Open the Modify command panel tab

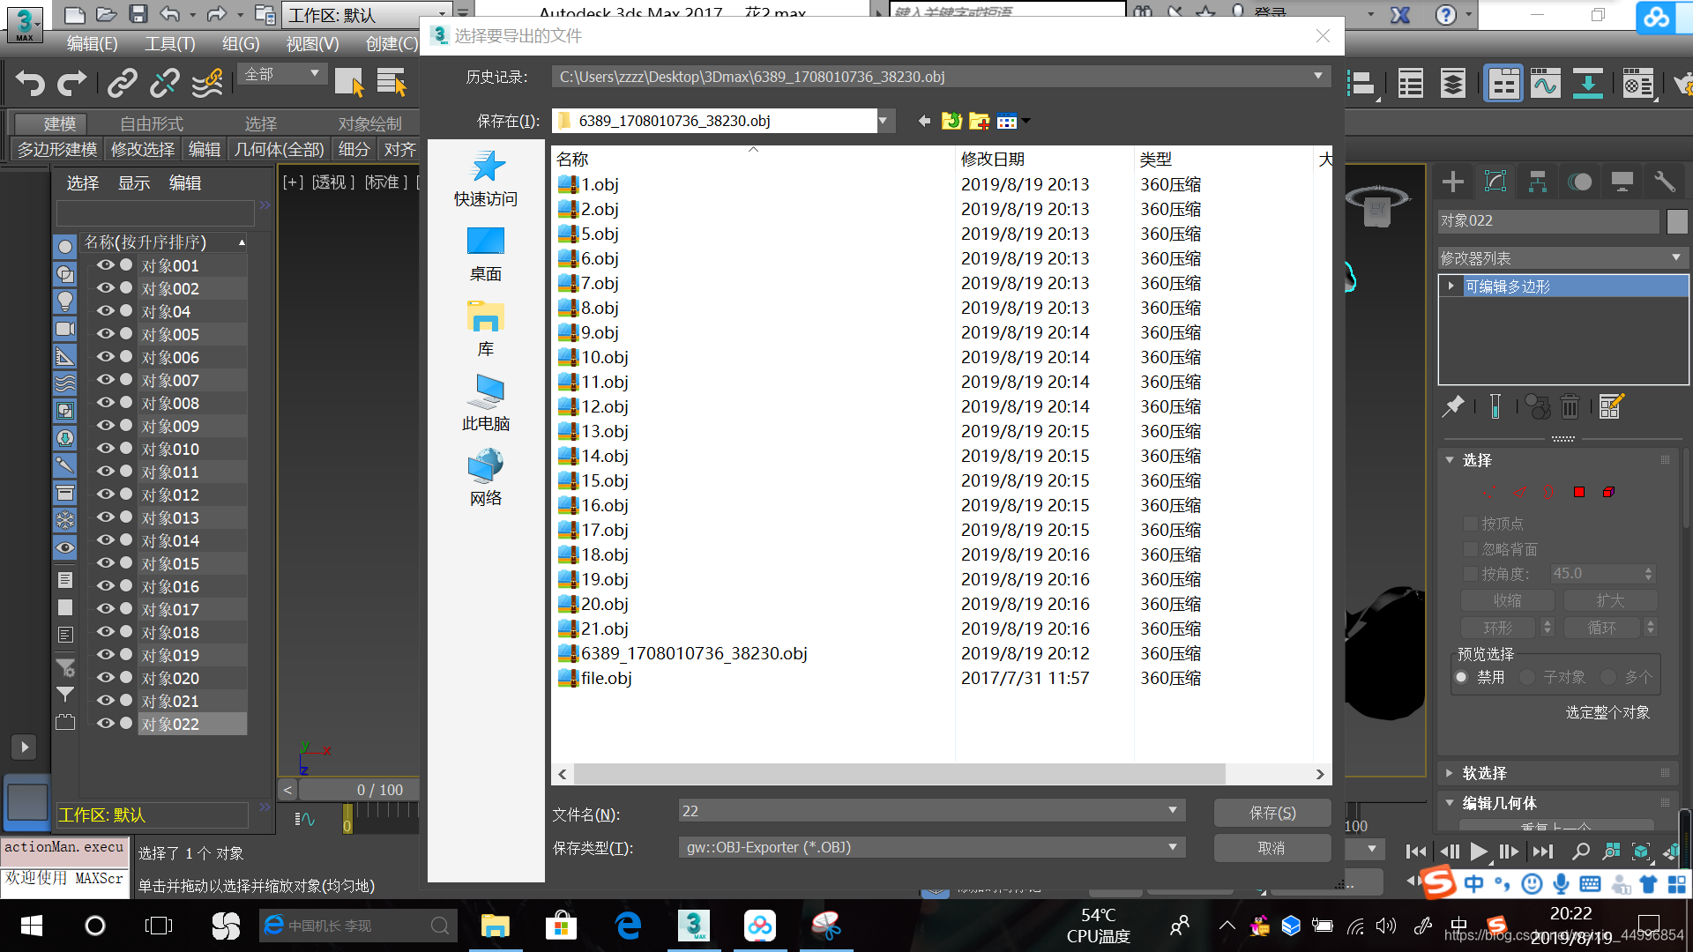point(1495,182)
